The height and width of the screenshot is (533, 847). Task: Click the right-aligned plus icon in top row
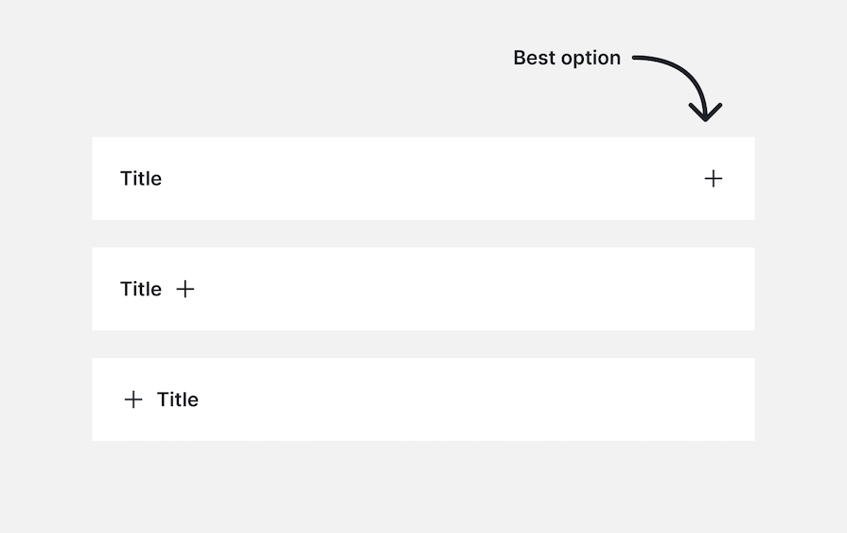(714, 178)
